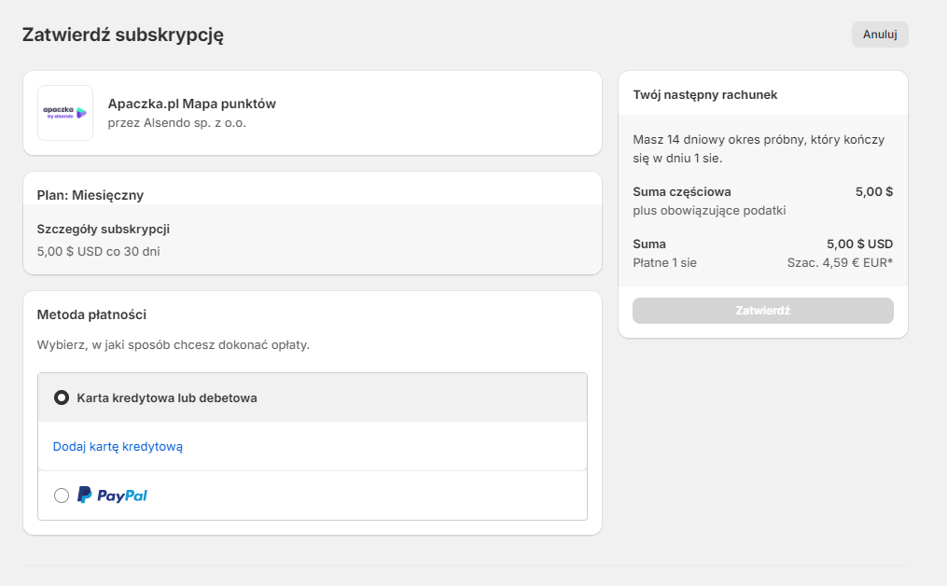
Task: Click the przez Alsendo sp. z o.o. text
Action: [x=176, y=122]
